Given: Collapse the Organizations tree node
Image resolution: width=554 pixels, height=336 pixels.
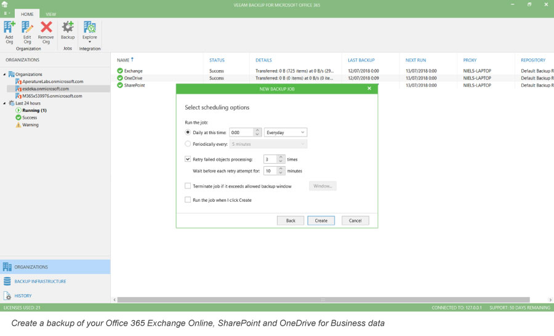Looking at the screenshot, I should pyautogui.click(x=4, y=74).
